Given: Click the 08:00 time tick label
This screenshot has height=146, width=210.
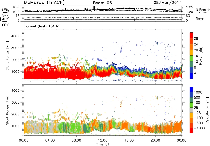Looking at the screenshot, I should pos(76,140).
